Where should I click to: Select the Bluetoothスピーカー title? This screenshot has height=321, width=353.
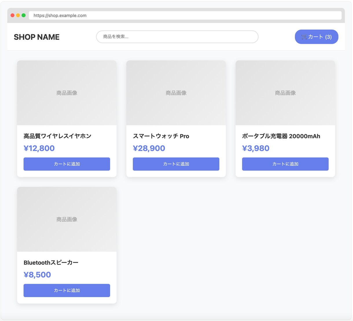pyautogui.click(x=51, y=262)
